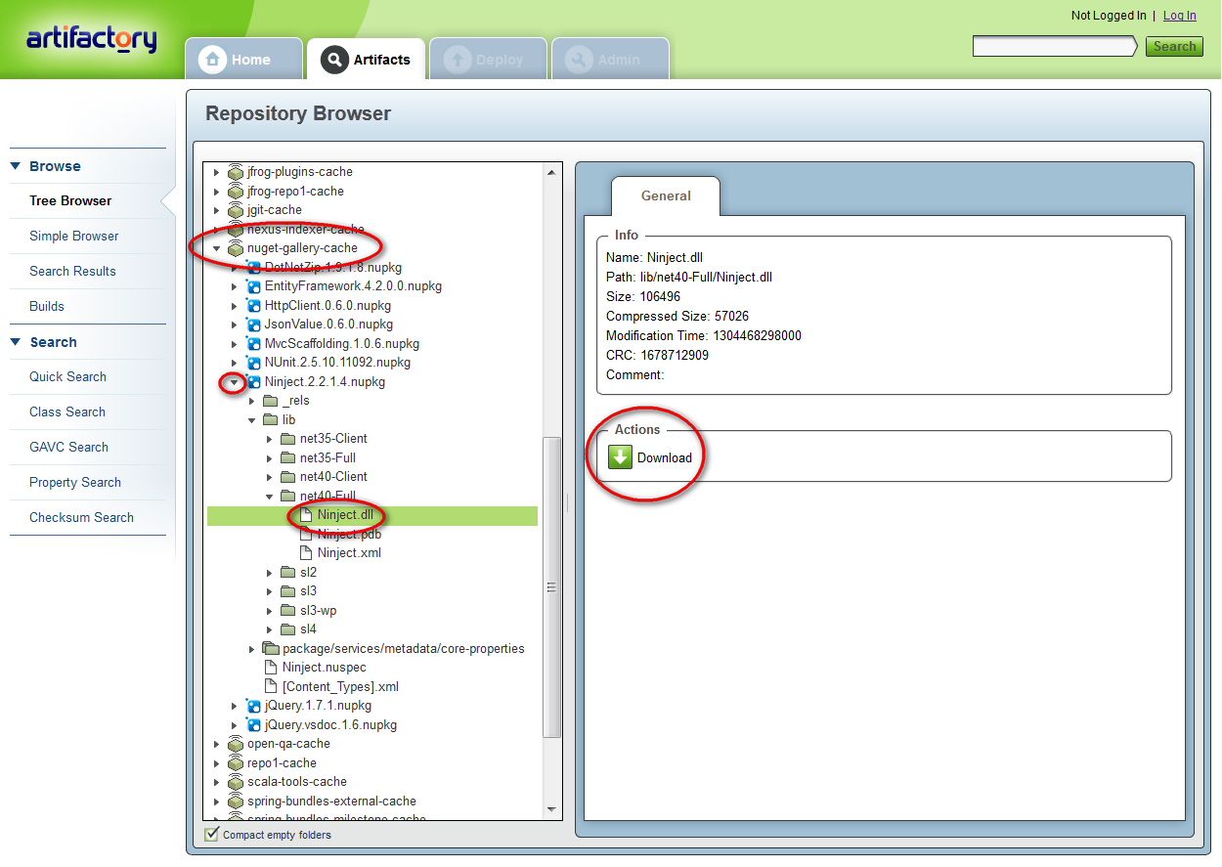The width and height of the screenshot is (1222, 867).
Task: Open Property Search
Action: point(75,482)
